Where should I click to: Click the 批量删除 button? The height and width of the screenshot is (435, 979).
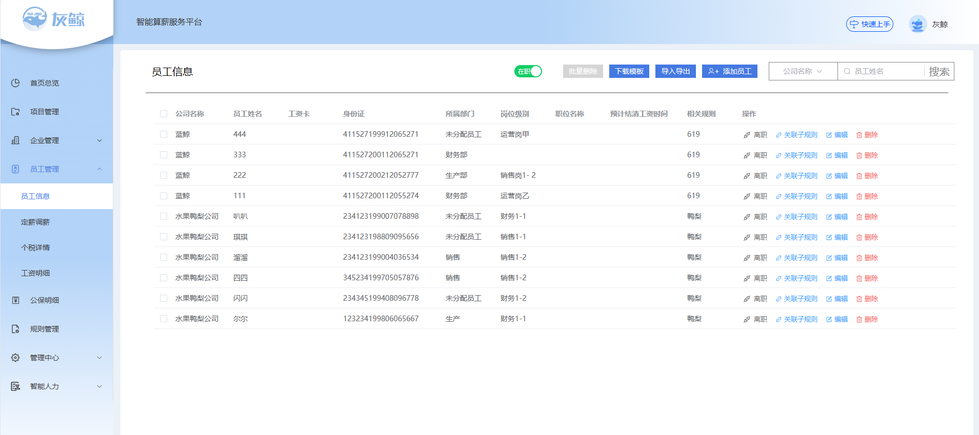click(583, 71)
